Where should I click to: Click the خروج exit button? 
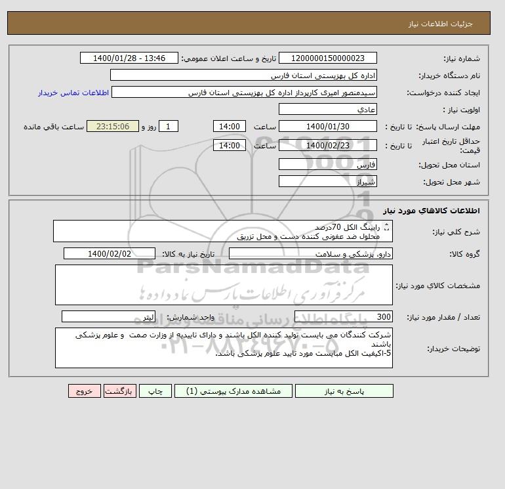point(85,391)
